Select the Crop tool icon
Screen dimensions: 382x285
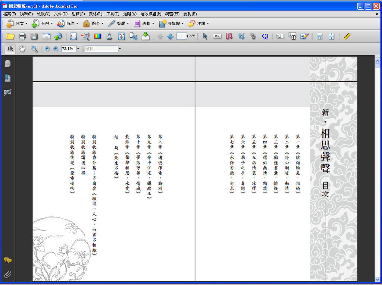click(241, 37)
